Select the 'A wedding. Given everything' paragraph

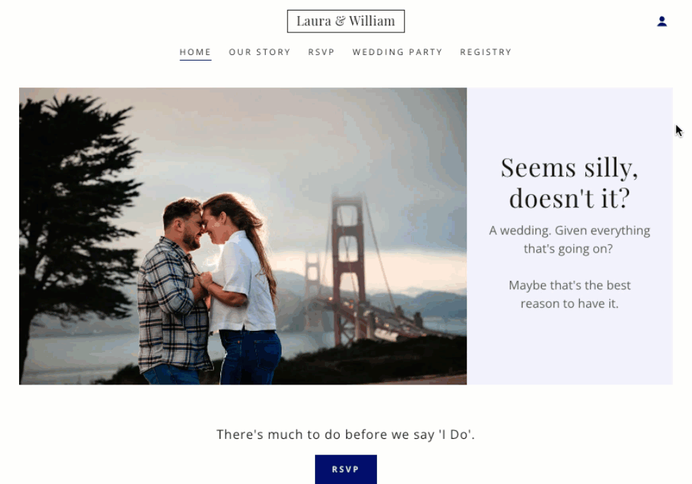pos(569,239)
